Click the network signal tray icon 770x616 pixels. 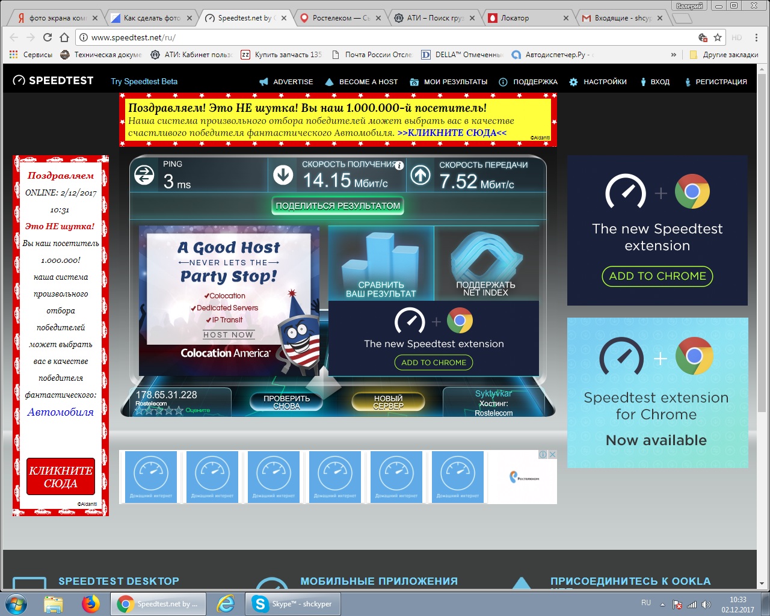point(692,605)
